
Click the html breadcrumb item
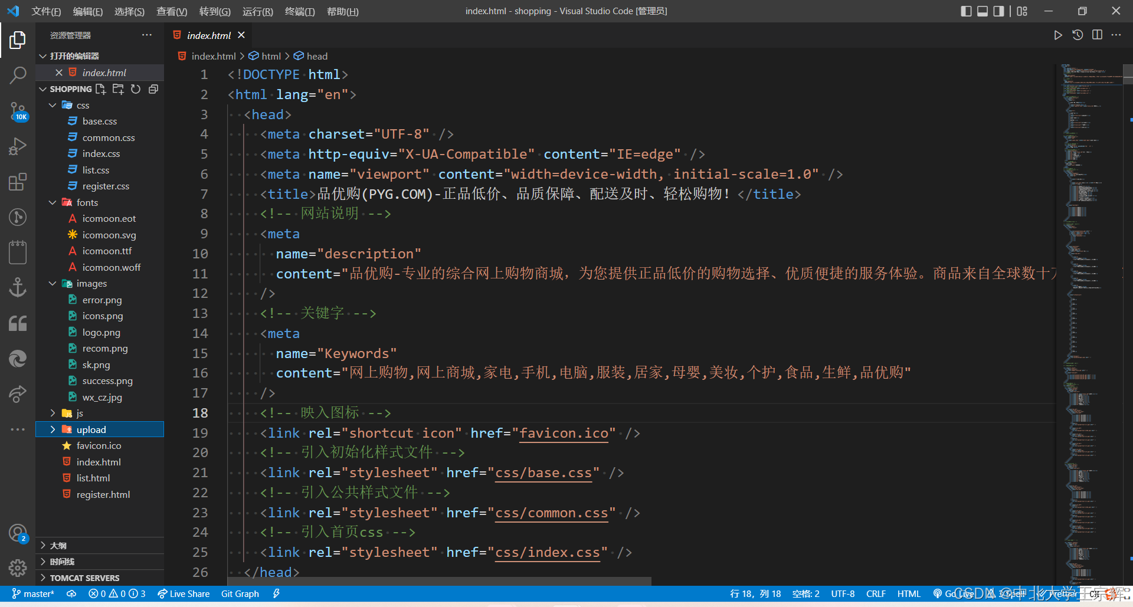(265, 56)
